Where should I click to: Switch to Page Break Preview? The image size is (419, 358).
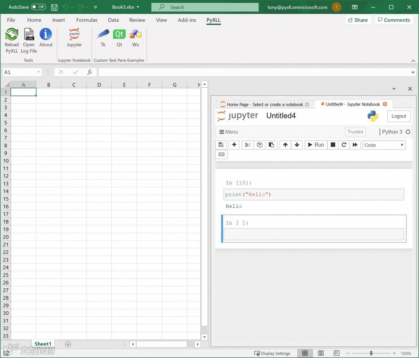click(336, 353)
